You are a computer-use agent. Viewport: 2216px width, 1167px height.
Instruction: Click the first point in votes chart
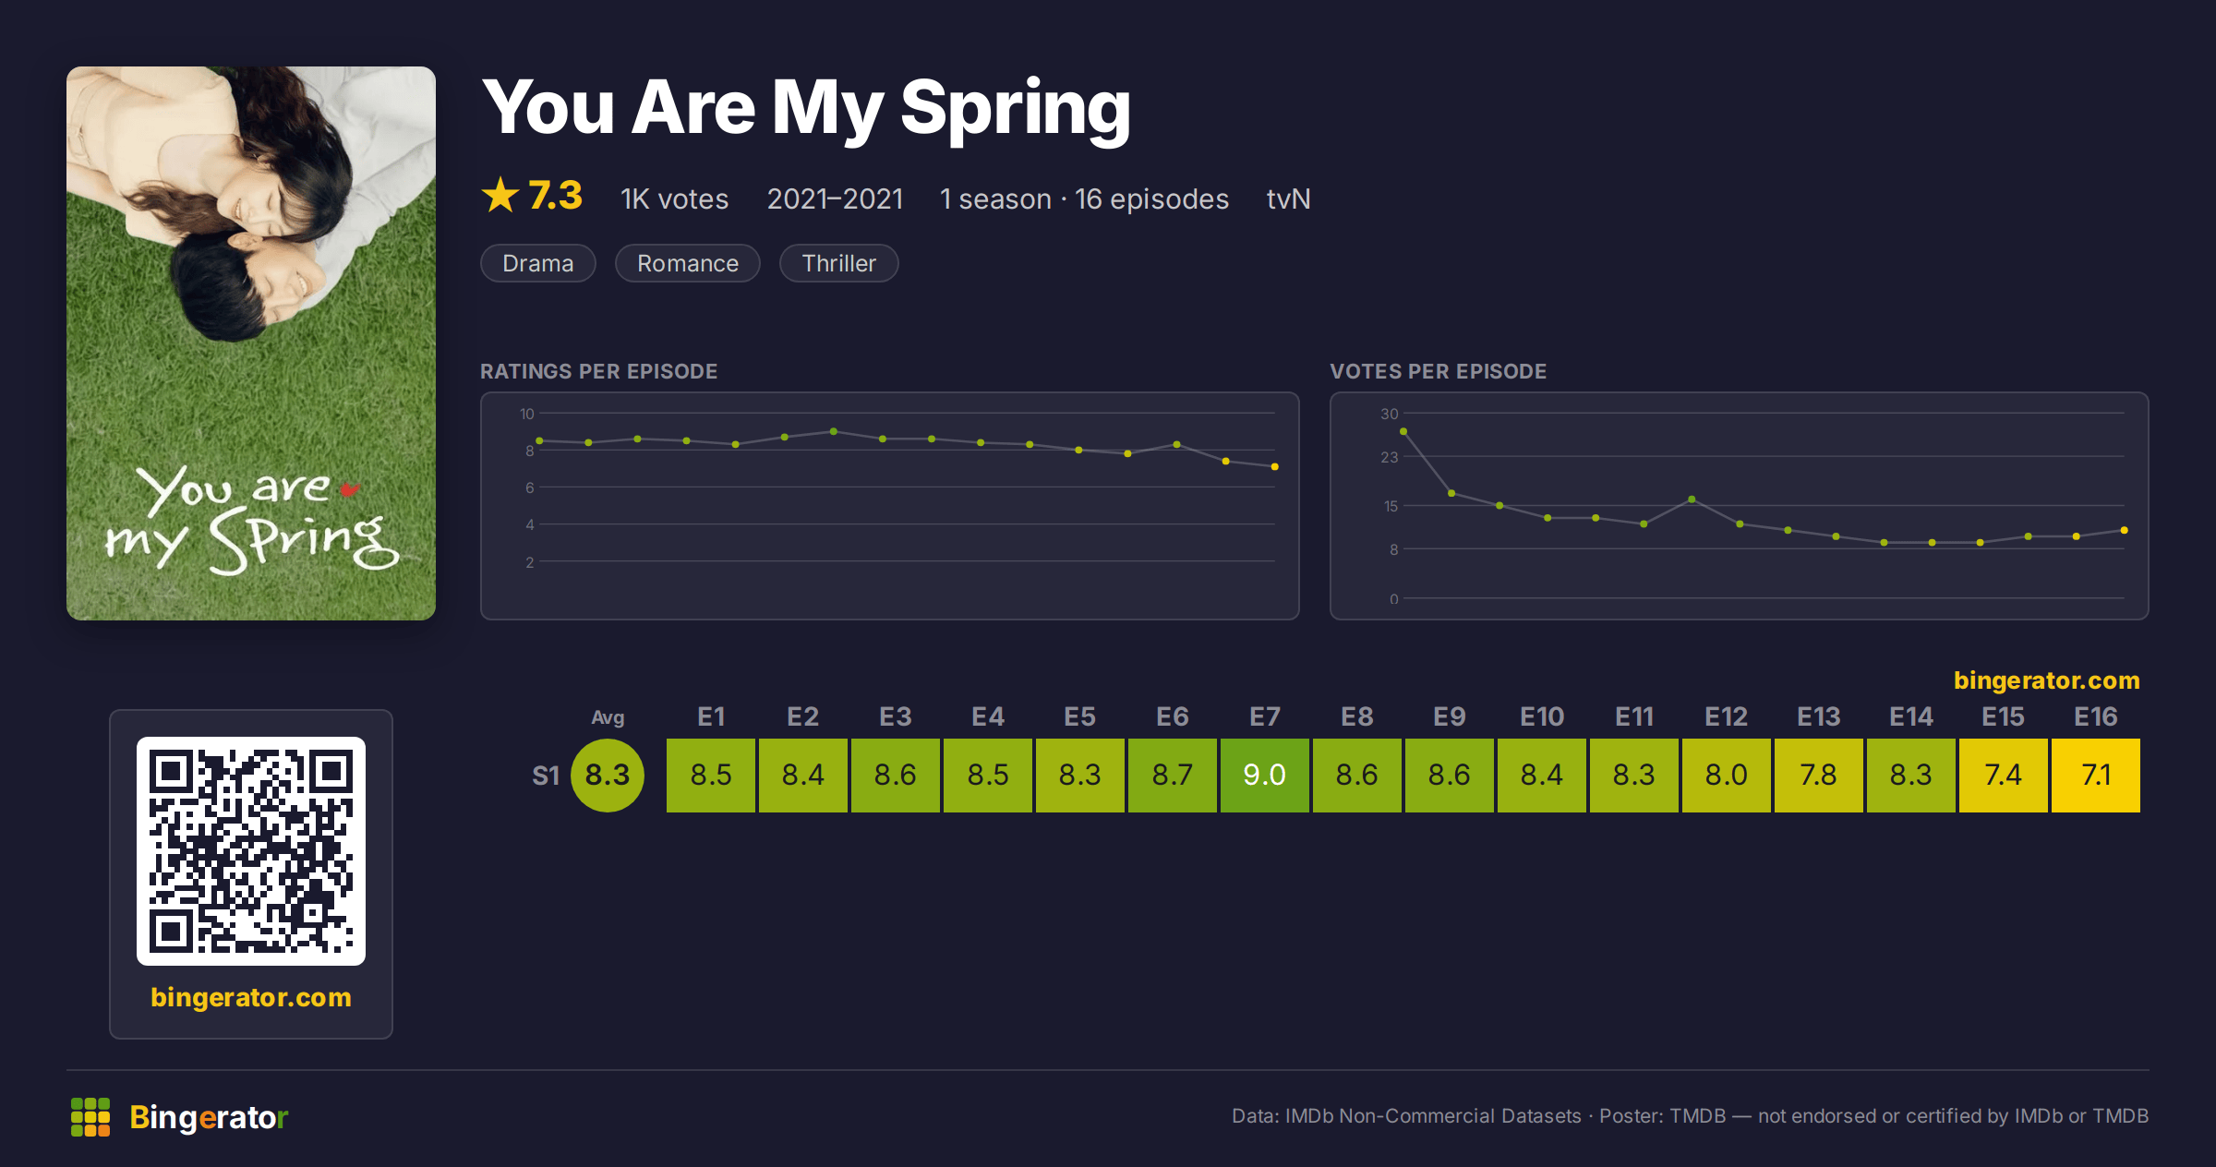pos(1403,431)
